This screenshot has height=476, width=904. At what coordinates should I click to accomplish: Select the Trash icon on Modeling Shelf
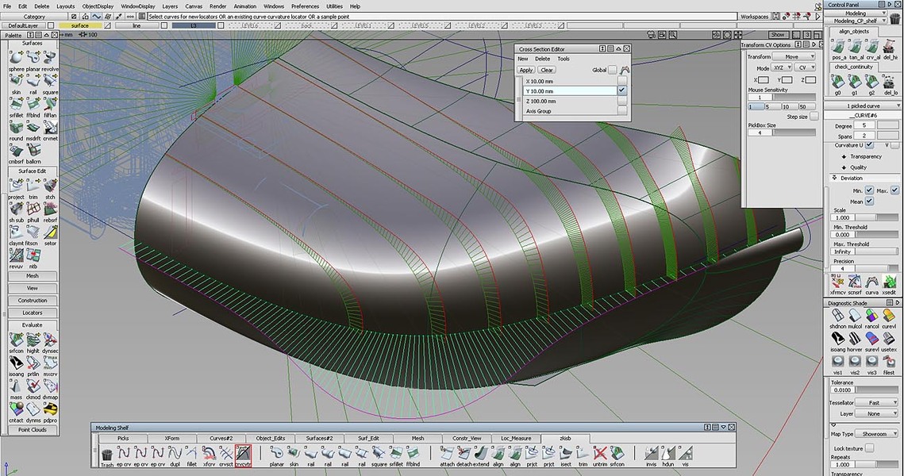pos(106,455)
